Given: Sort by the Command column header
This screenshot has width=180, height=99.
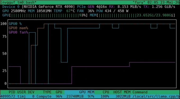Looking at the screenshot, I should tap(140, 92).
